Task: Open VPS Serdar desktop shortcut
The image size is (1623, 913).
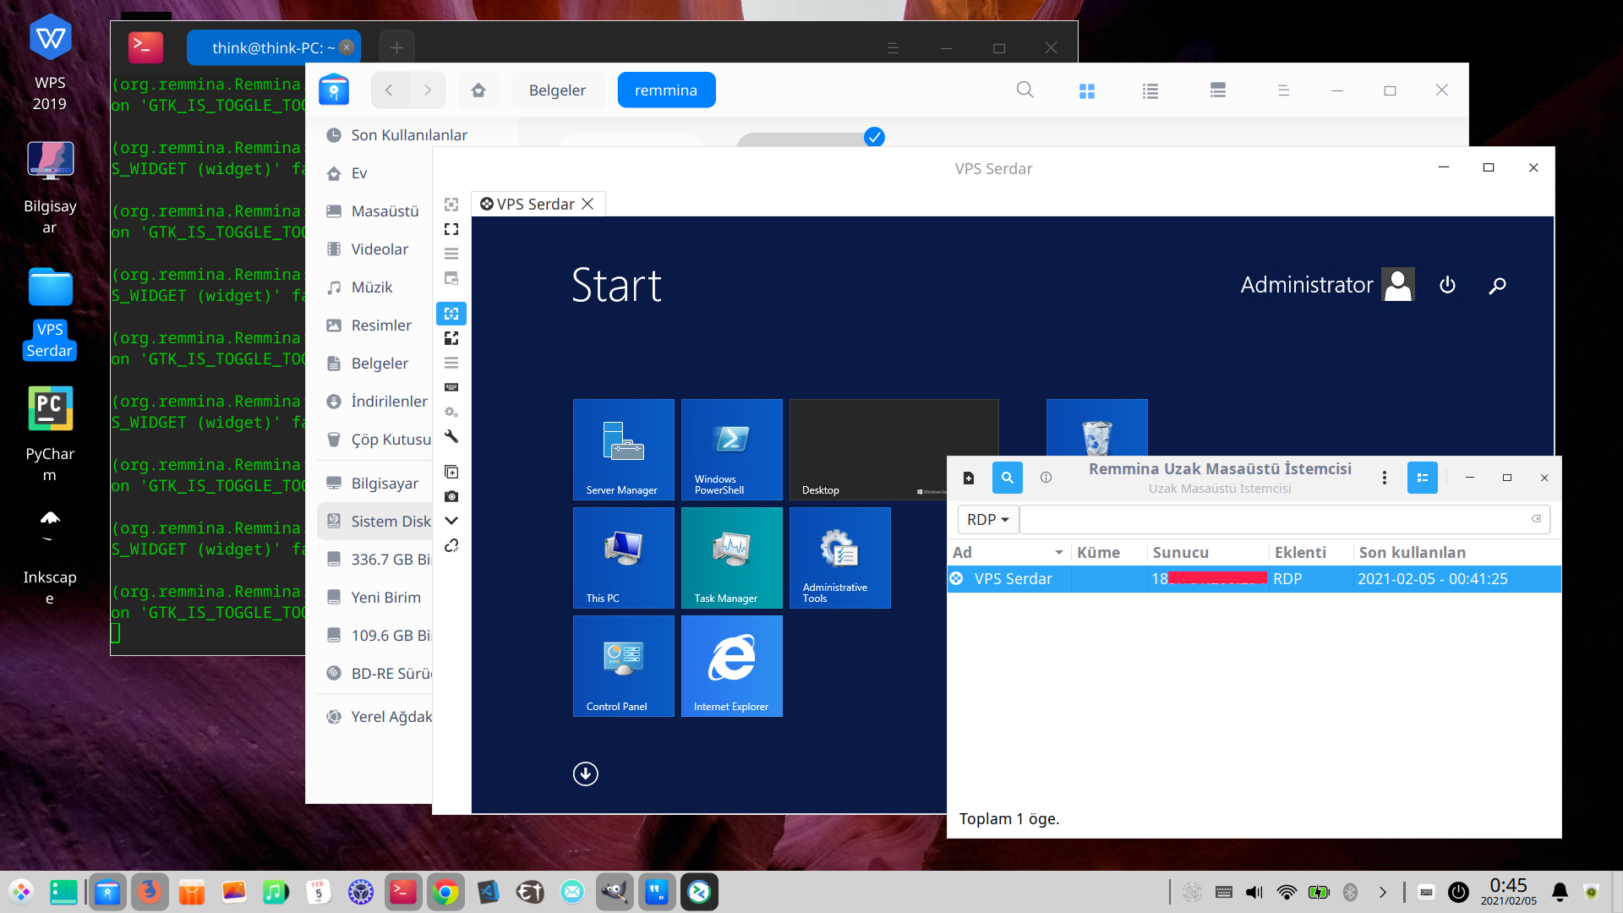Action: (50, 314)
